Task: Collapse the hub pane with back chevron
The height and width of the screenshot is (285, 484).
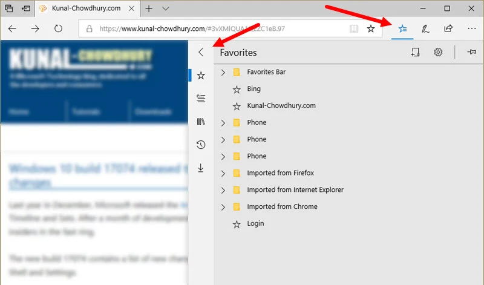Action: pyautogui.click(x=201, y=52)
